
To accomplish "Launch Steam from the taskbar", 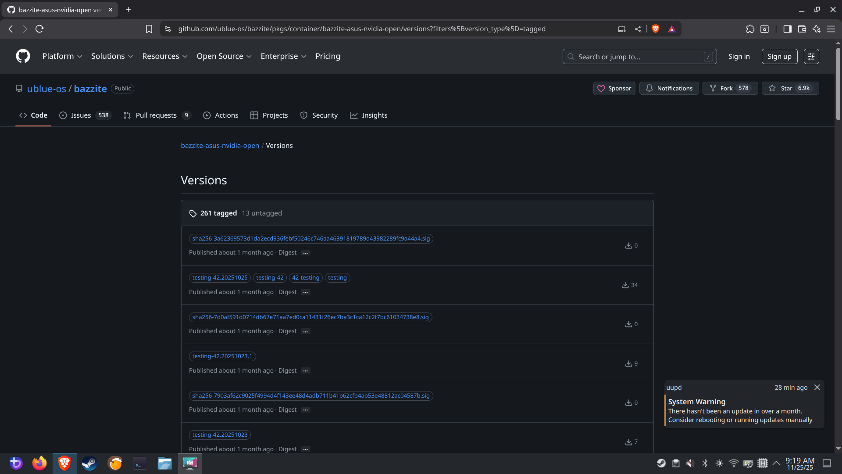I will point(89,463).
